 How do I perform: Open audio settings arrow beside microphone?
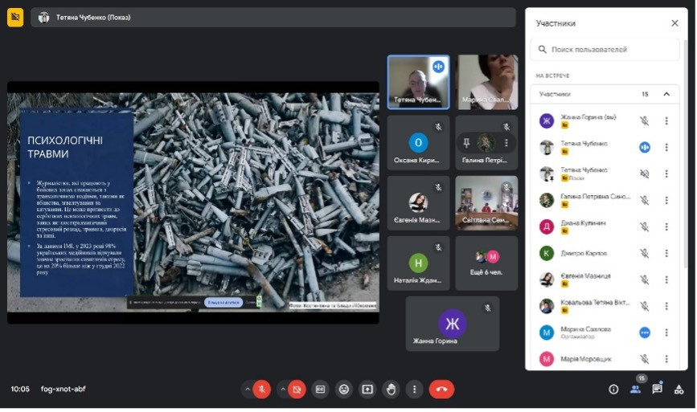[x=247, y=390]
